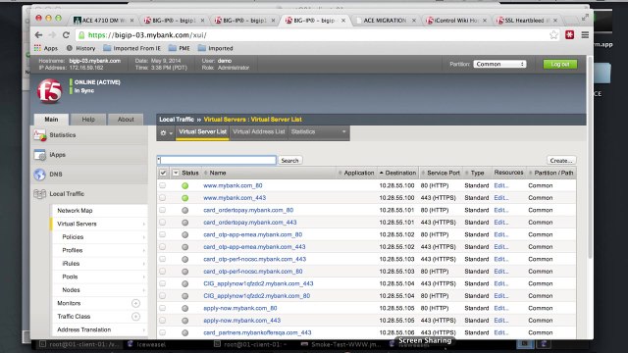Click the red extension icon in toolbar
The width and height of the screenshot is (628, 353).
[569, 35]
